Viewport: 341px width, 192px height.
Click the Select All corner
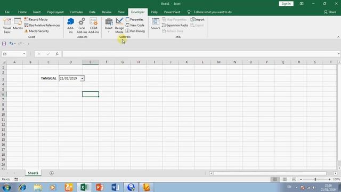3,62
